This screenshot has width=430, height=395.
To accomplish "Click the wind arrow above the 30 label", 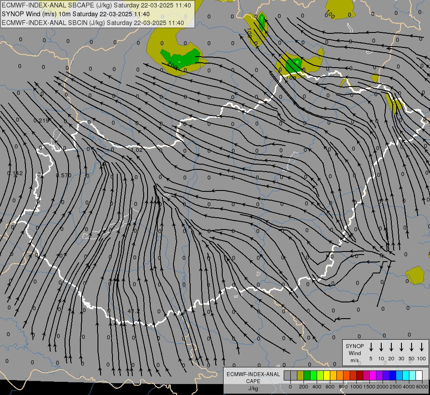I will pyautogui.click(x=401, y=347).
